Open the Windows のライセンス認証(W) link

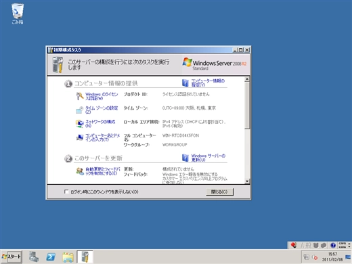102,96
